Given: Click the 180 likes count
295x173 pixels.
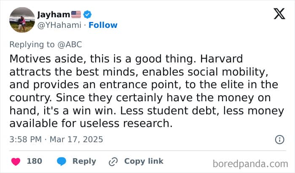Looking at the screenshot, I should click(x=34, y=161).
